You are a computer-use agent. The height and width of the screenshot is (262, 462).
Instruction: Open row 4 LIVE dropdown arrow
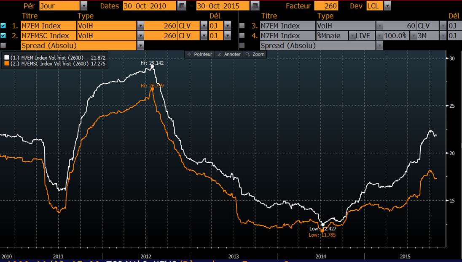click(x=379, y=36)
